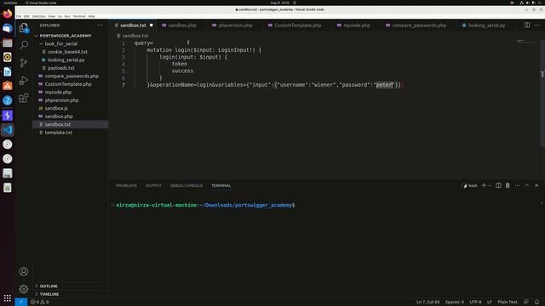Change end of line sequence LF

[x=490, y=303]
